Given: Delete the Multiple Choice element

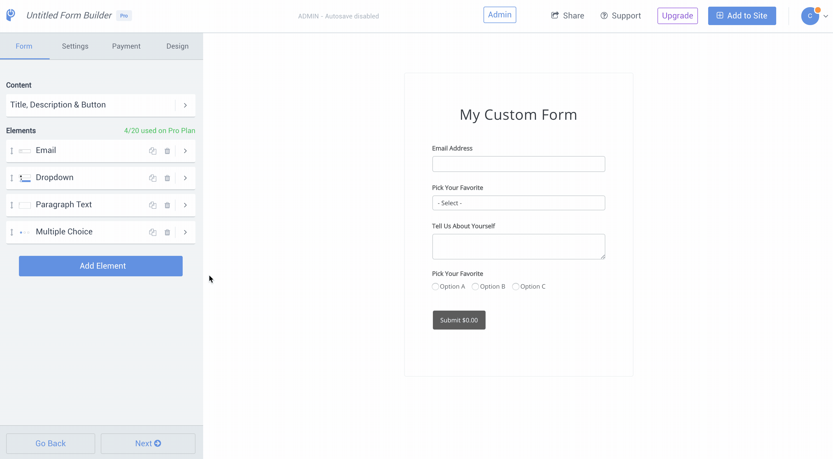Looking at the screenshot, I should tap(167, 232).
